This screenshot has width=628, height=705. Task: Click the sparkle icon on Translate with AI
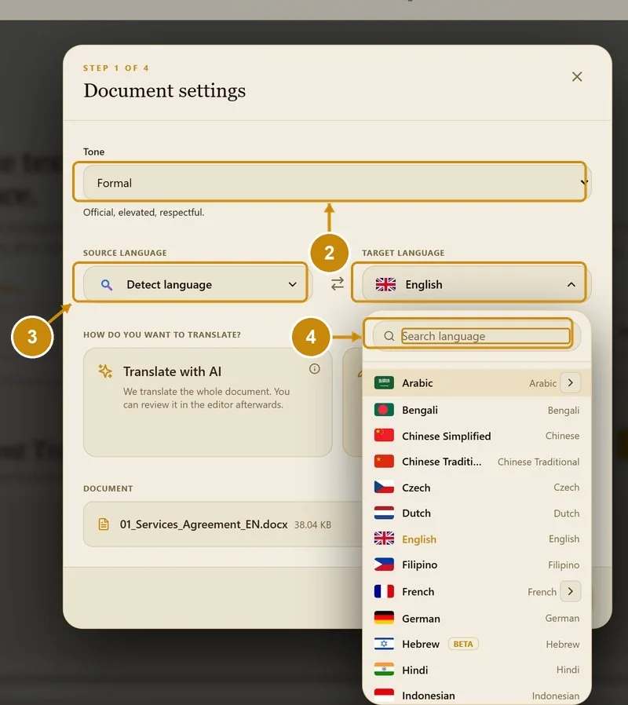pos(105,371)
